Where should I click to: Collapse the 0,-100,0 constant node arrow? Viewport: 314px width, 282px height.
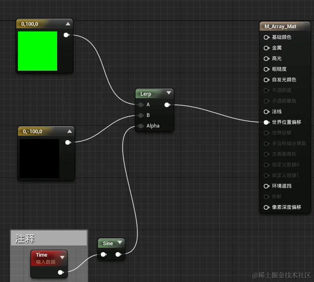coord(69,131)
